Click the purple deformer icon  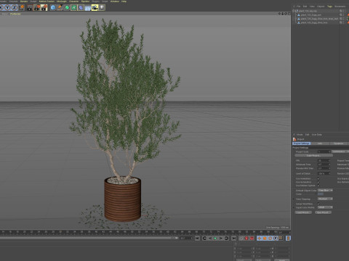pyautogui.click(x=81, y=8)
